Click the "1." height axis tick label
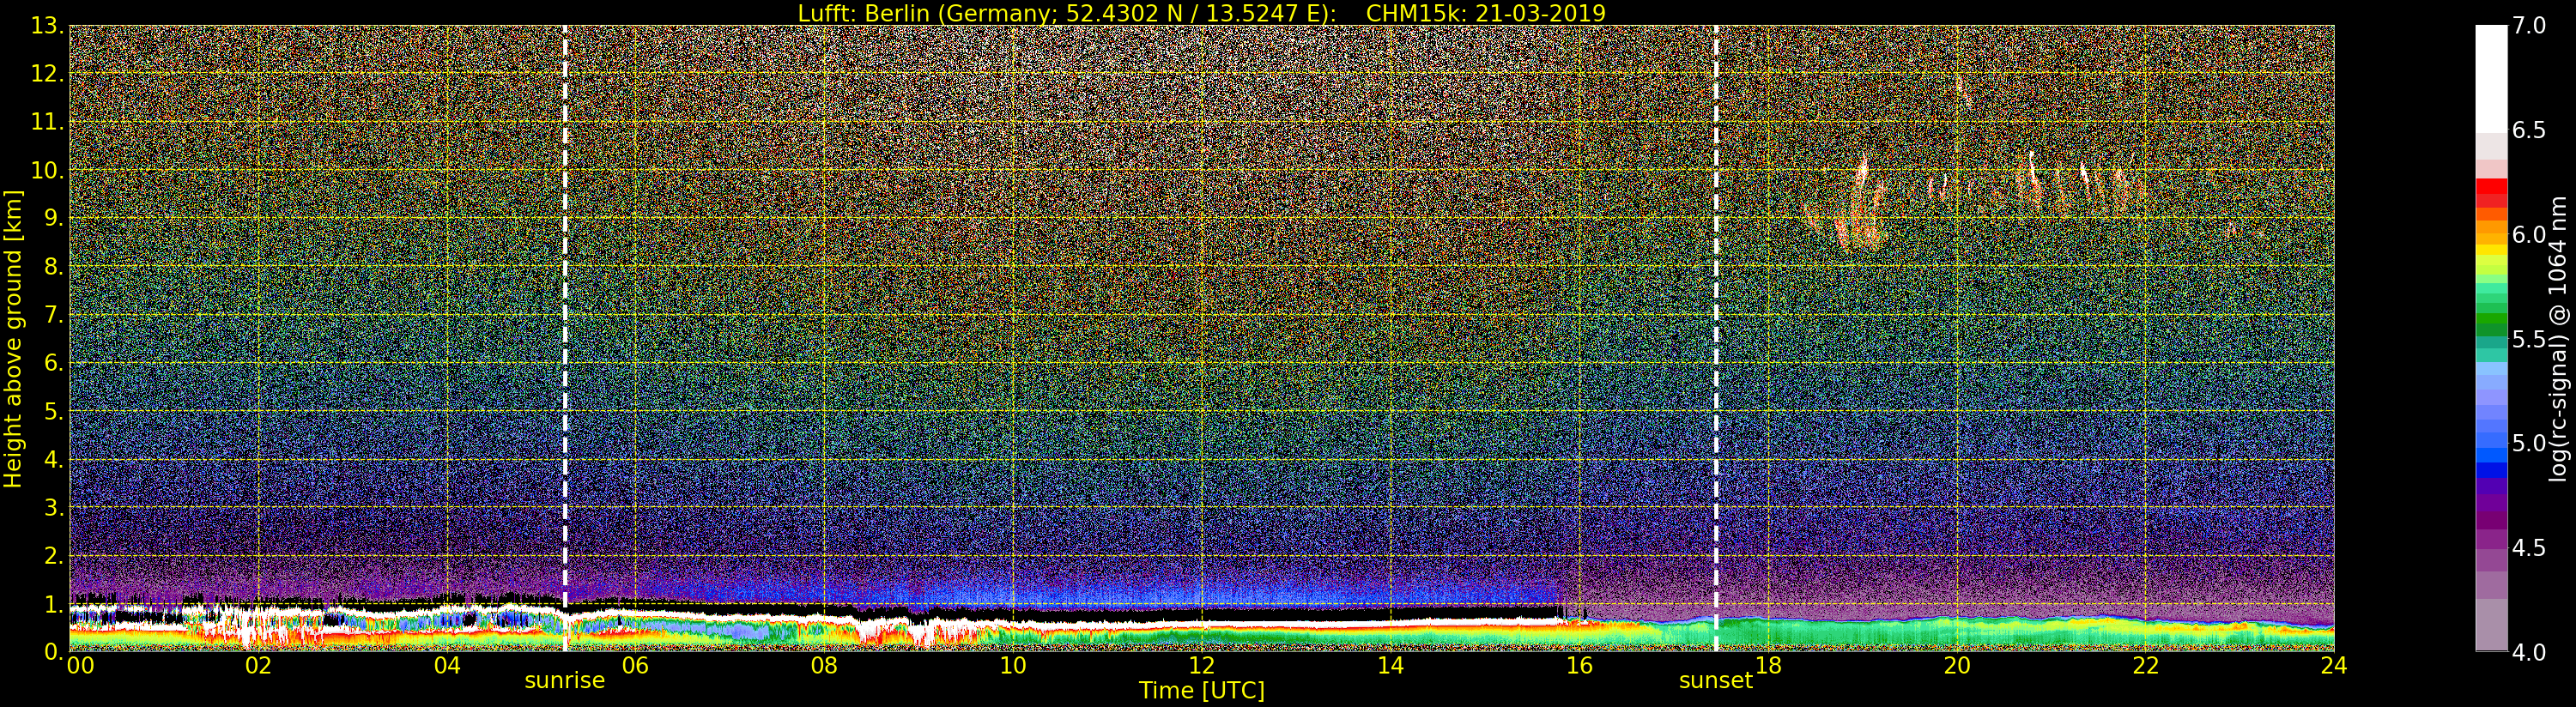 click(x=54, y=604)
